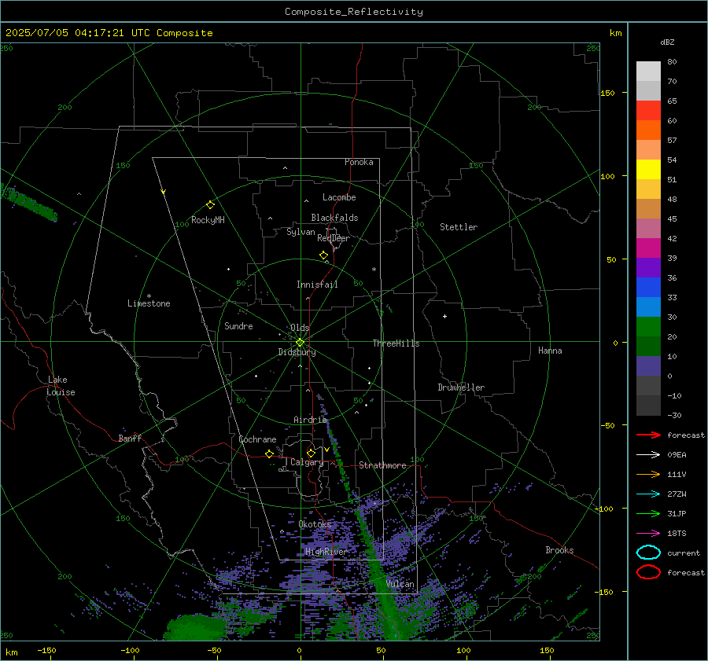Click the cyan current ellipse legend icon
This screenshot has height=661, width=708.
(648, 553)
